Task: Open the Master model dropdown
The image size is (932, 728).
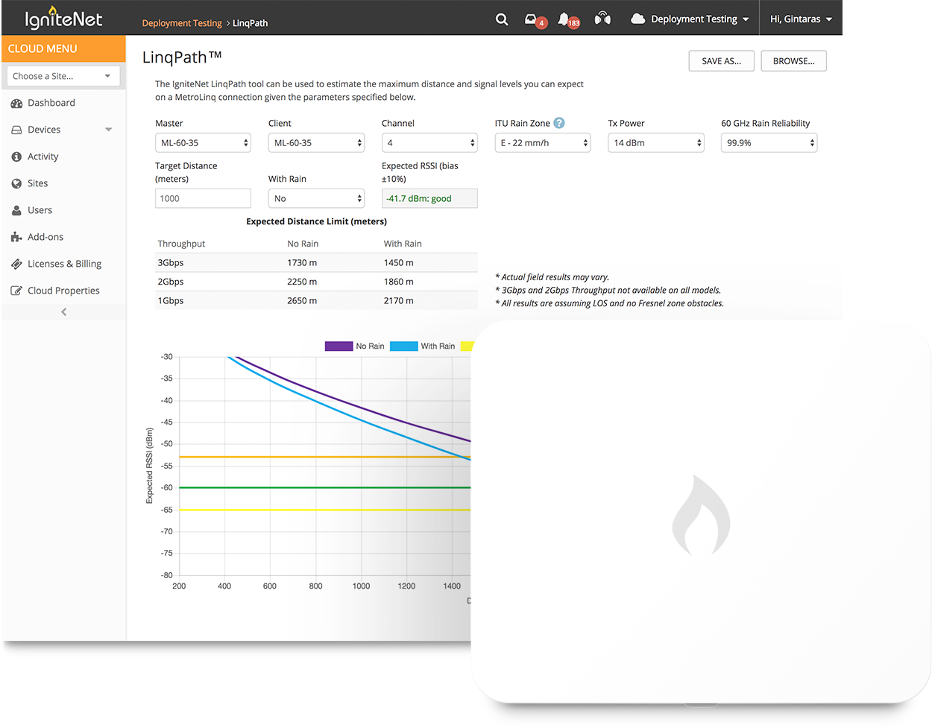Action: (x=203, y=142)
